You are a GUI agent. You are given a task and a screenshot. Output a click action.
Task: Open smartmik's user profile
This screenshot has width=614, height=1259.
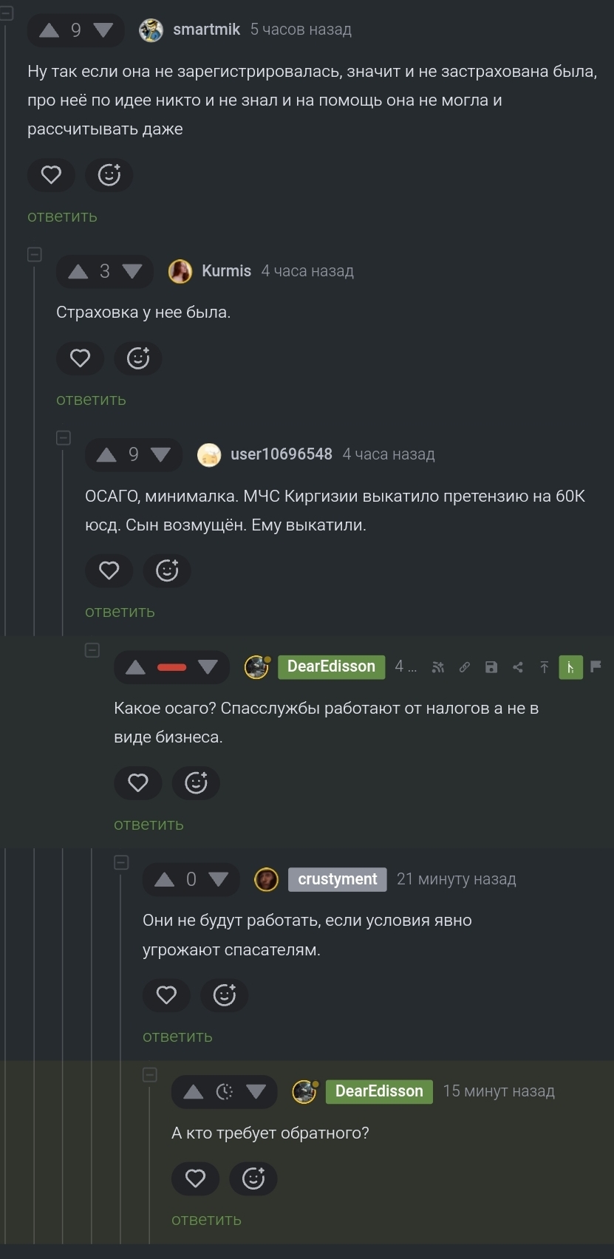coord(206,30)
